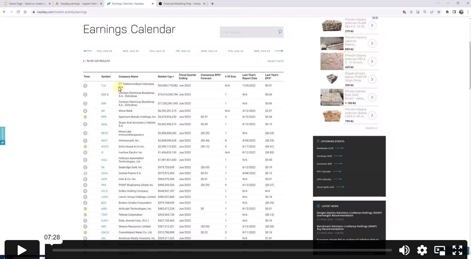Click the sun time icon in the SPB row
The image size is (471, 259).
(x=85, y=117)
